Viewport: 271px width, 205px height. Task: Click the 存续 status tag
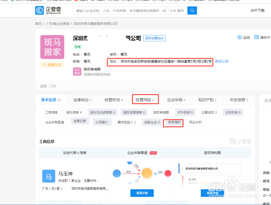[78, 47]
